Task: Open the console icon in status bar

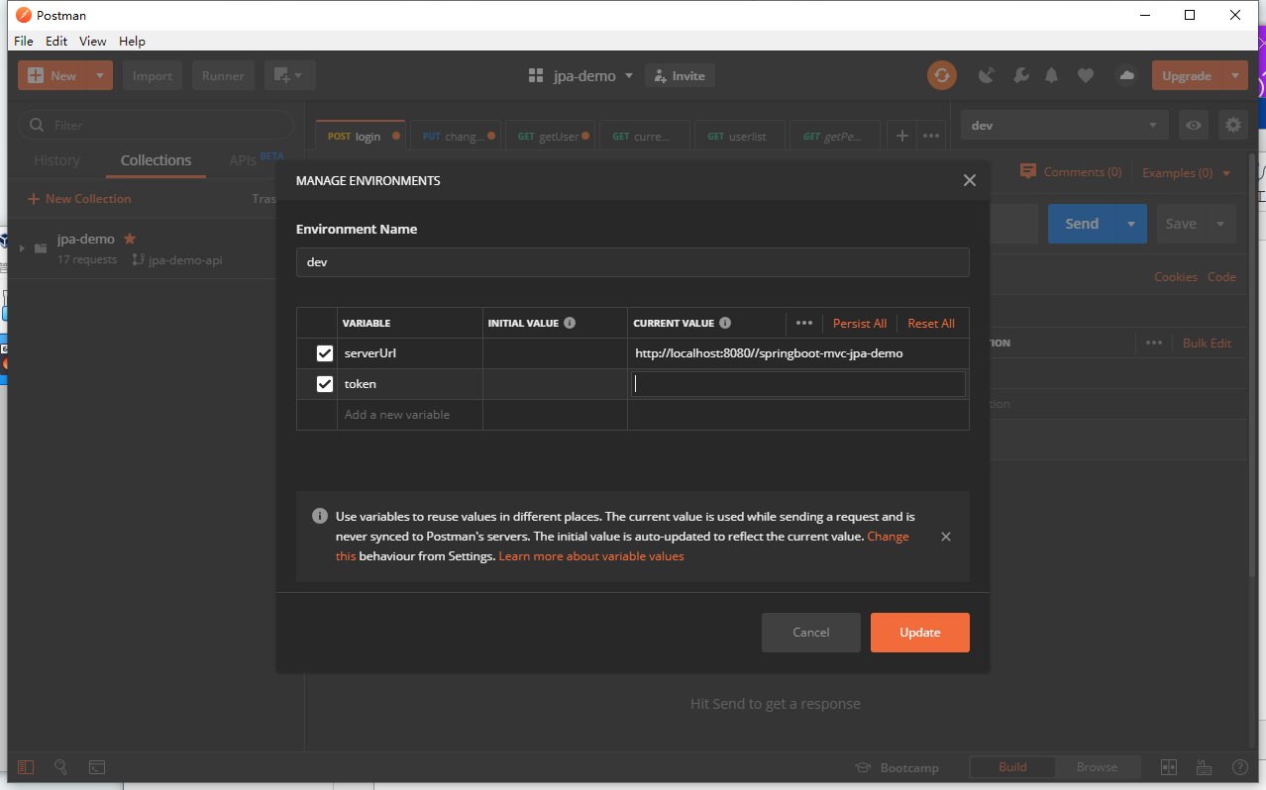Action: [x=97, y=766]
